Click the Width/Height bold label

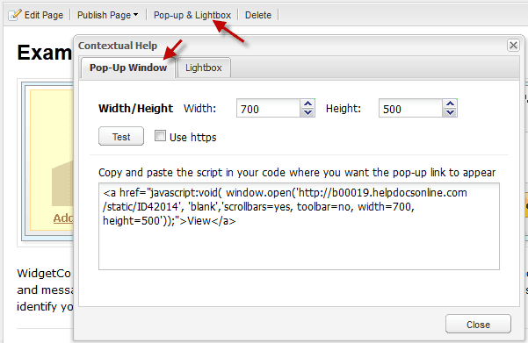tap(135, 109)
